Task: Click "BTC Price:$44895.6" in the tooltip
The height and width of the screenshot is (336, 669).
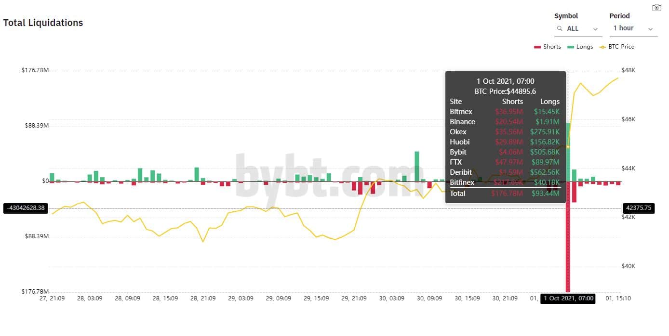Action: (505, 91)
